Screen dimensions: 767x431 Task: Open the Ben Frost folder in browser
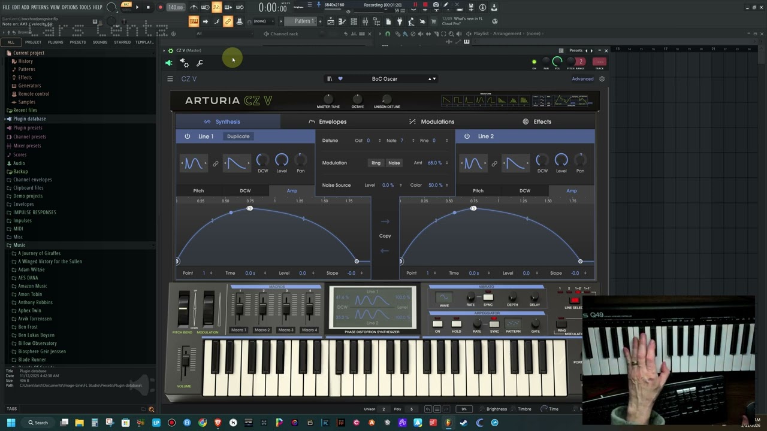pyautogui.click(x=28, y=327)
